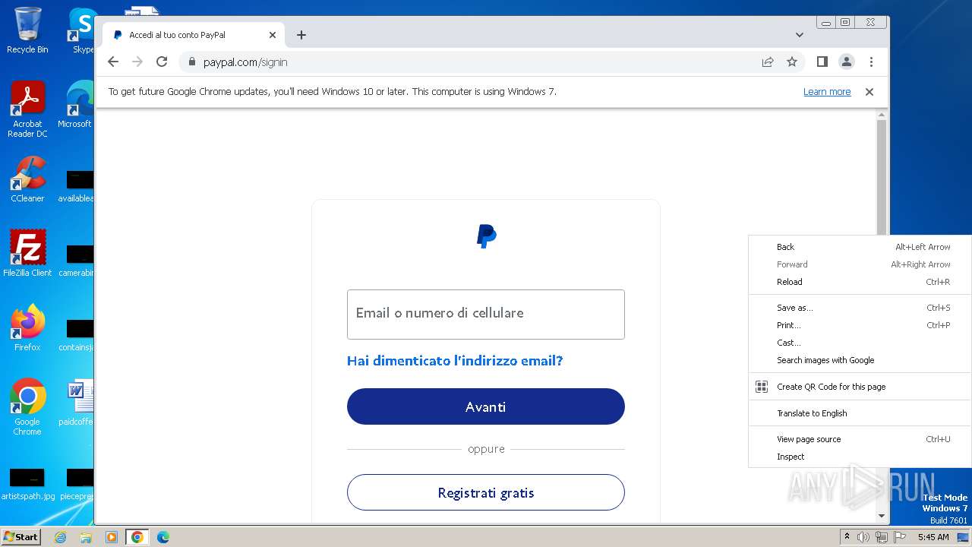Click page scrollbar up arrow
This screenshot has height=547, width=972.
pyautogui.click(x=881, y=115)
